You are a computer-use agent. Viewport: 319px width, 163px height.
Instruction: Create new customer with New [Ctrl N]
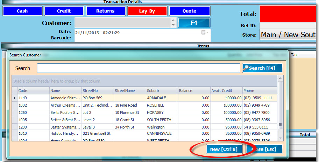tap(224, 149)
